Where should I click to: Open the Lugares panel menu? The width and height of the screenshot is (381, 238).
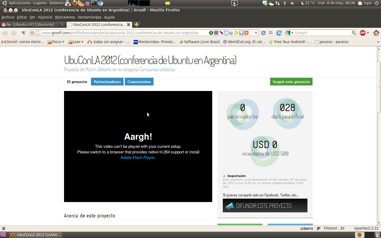coord(40,3)
